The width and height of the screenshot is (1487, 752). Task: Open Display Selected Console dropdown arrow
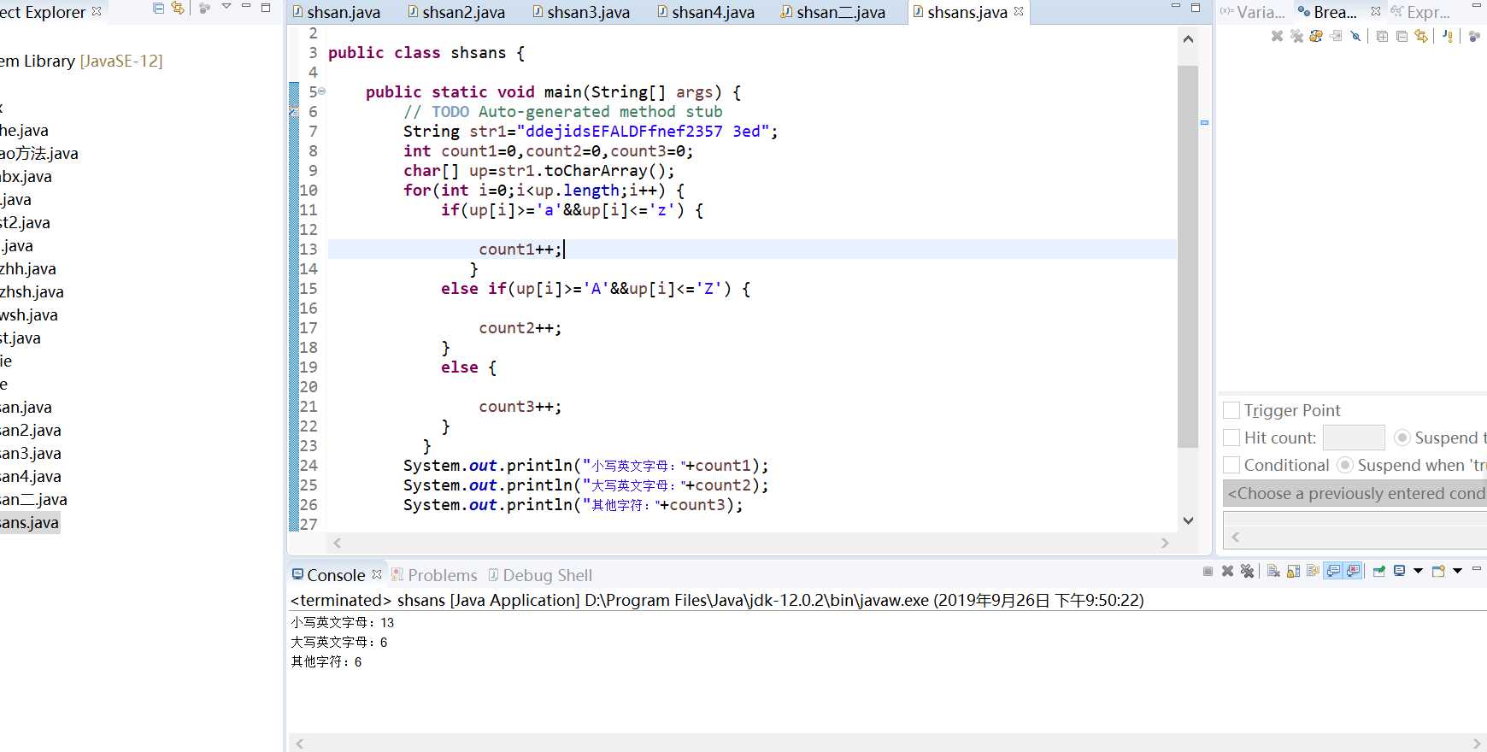pos(1418,571)
